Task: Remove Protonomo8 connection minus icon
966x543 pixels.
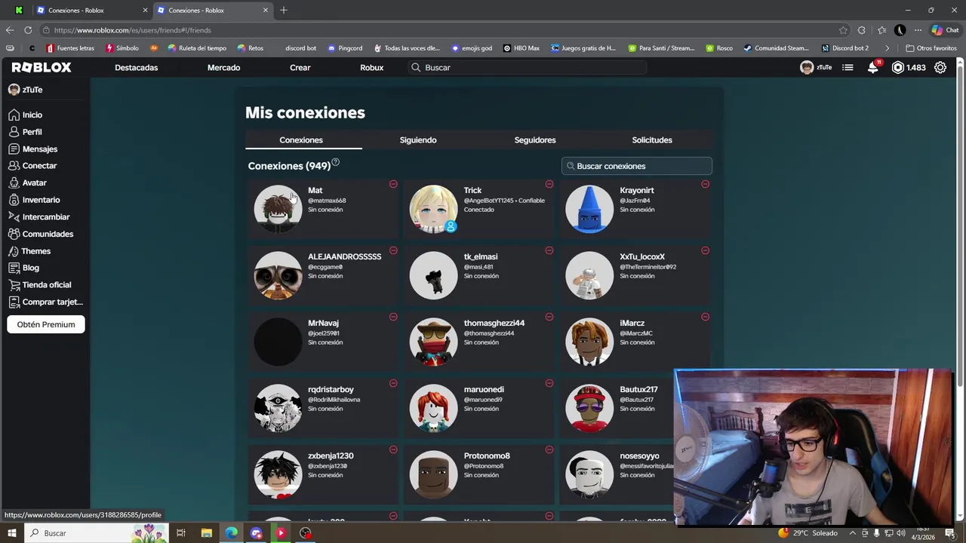Action: (x=549, y=449)
